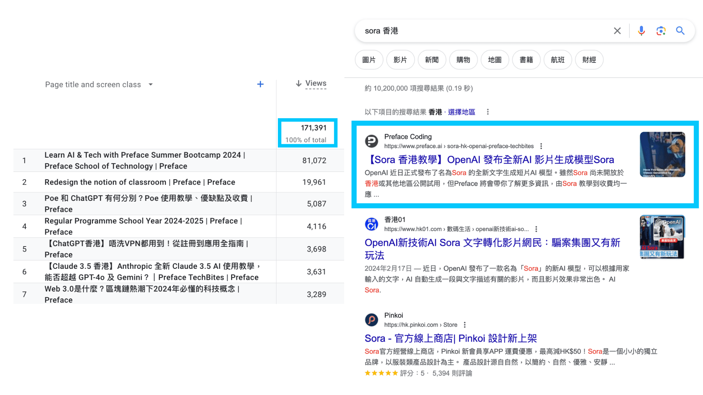The height and width of the screenshot is (395, 703).
Task: Click the hk01.com result URL
Action: [456, 229]
